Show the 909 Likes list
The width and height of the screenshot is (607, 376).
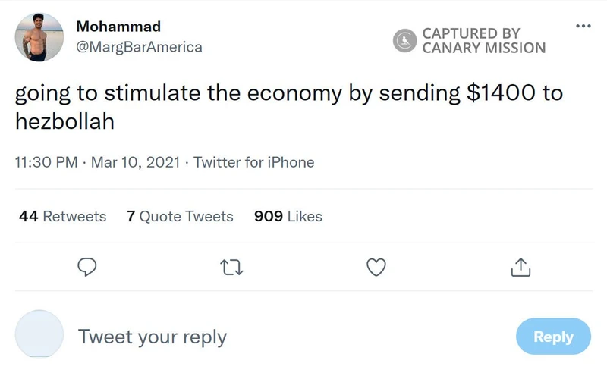click(x=288, y=216)
